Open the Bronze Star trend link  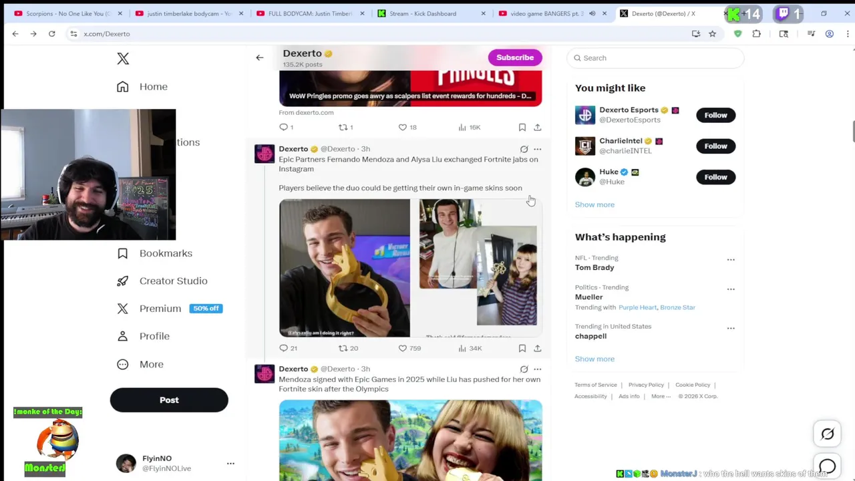(677, 307)
